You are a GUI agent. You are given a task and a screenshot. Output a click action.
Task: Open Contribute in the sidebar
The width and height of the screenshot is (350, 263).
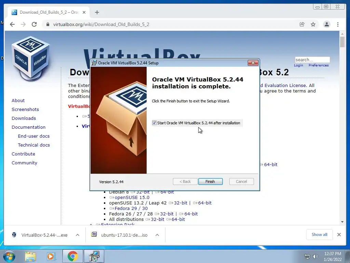(24, 154)
